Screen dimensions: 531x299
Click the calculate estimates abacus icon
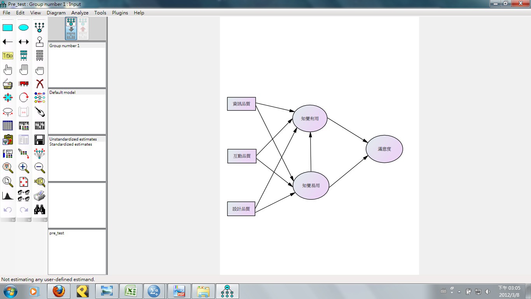pos(24,126)
